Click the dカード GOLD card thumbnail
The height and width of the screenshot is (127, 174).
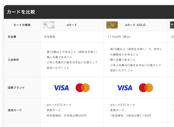point(112,25)
